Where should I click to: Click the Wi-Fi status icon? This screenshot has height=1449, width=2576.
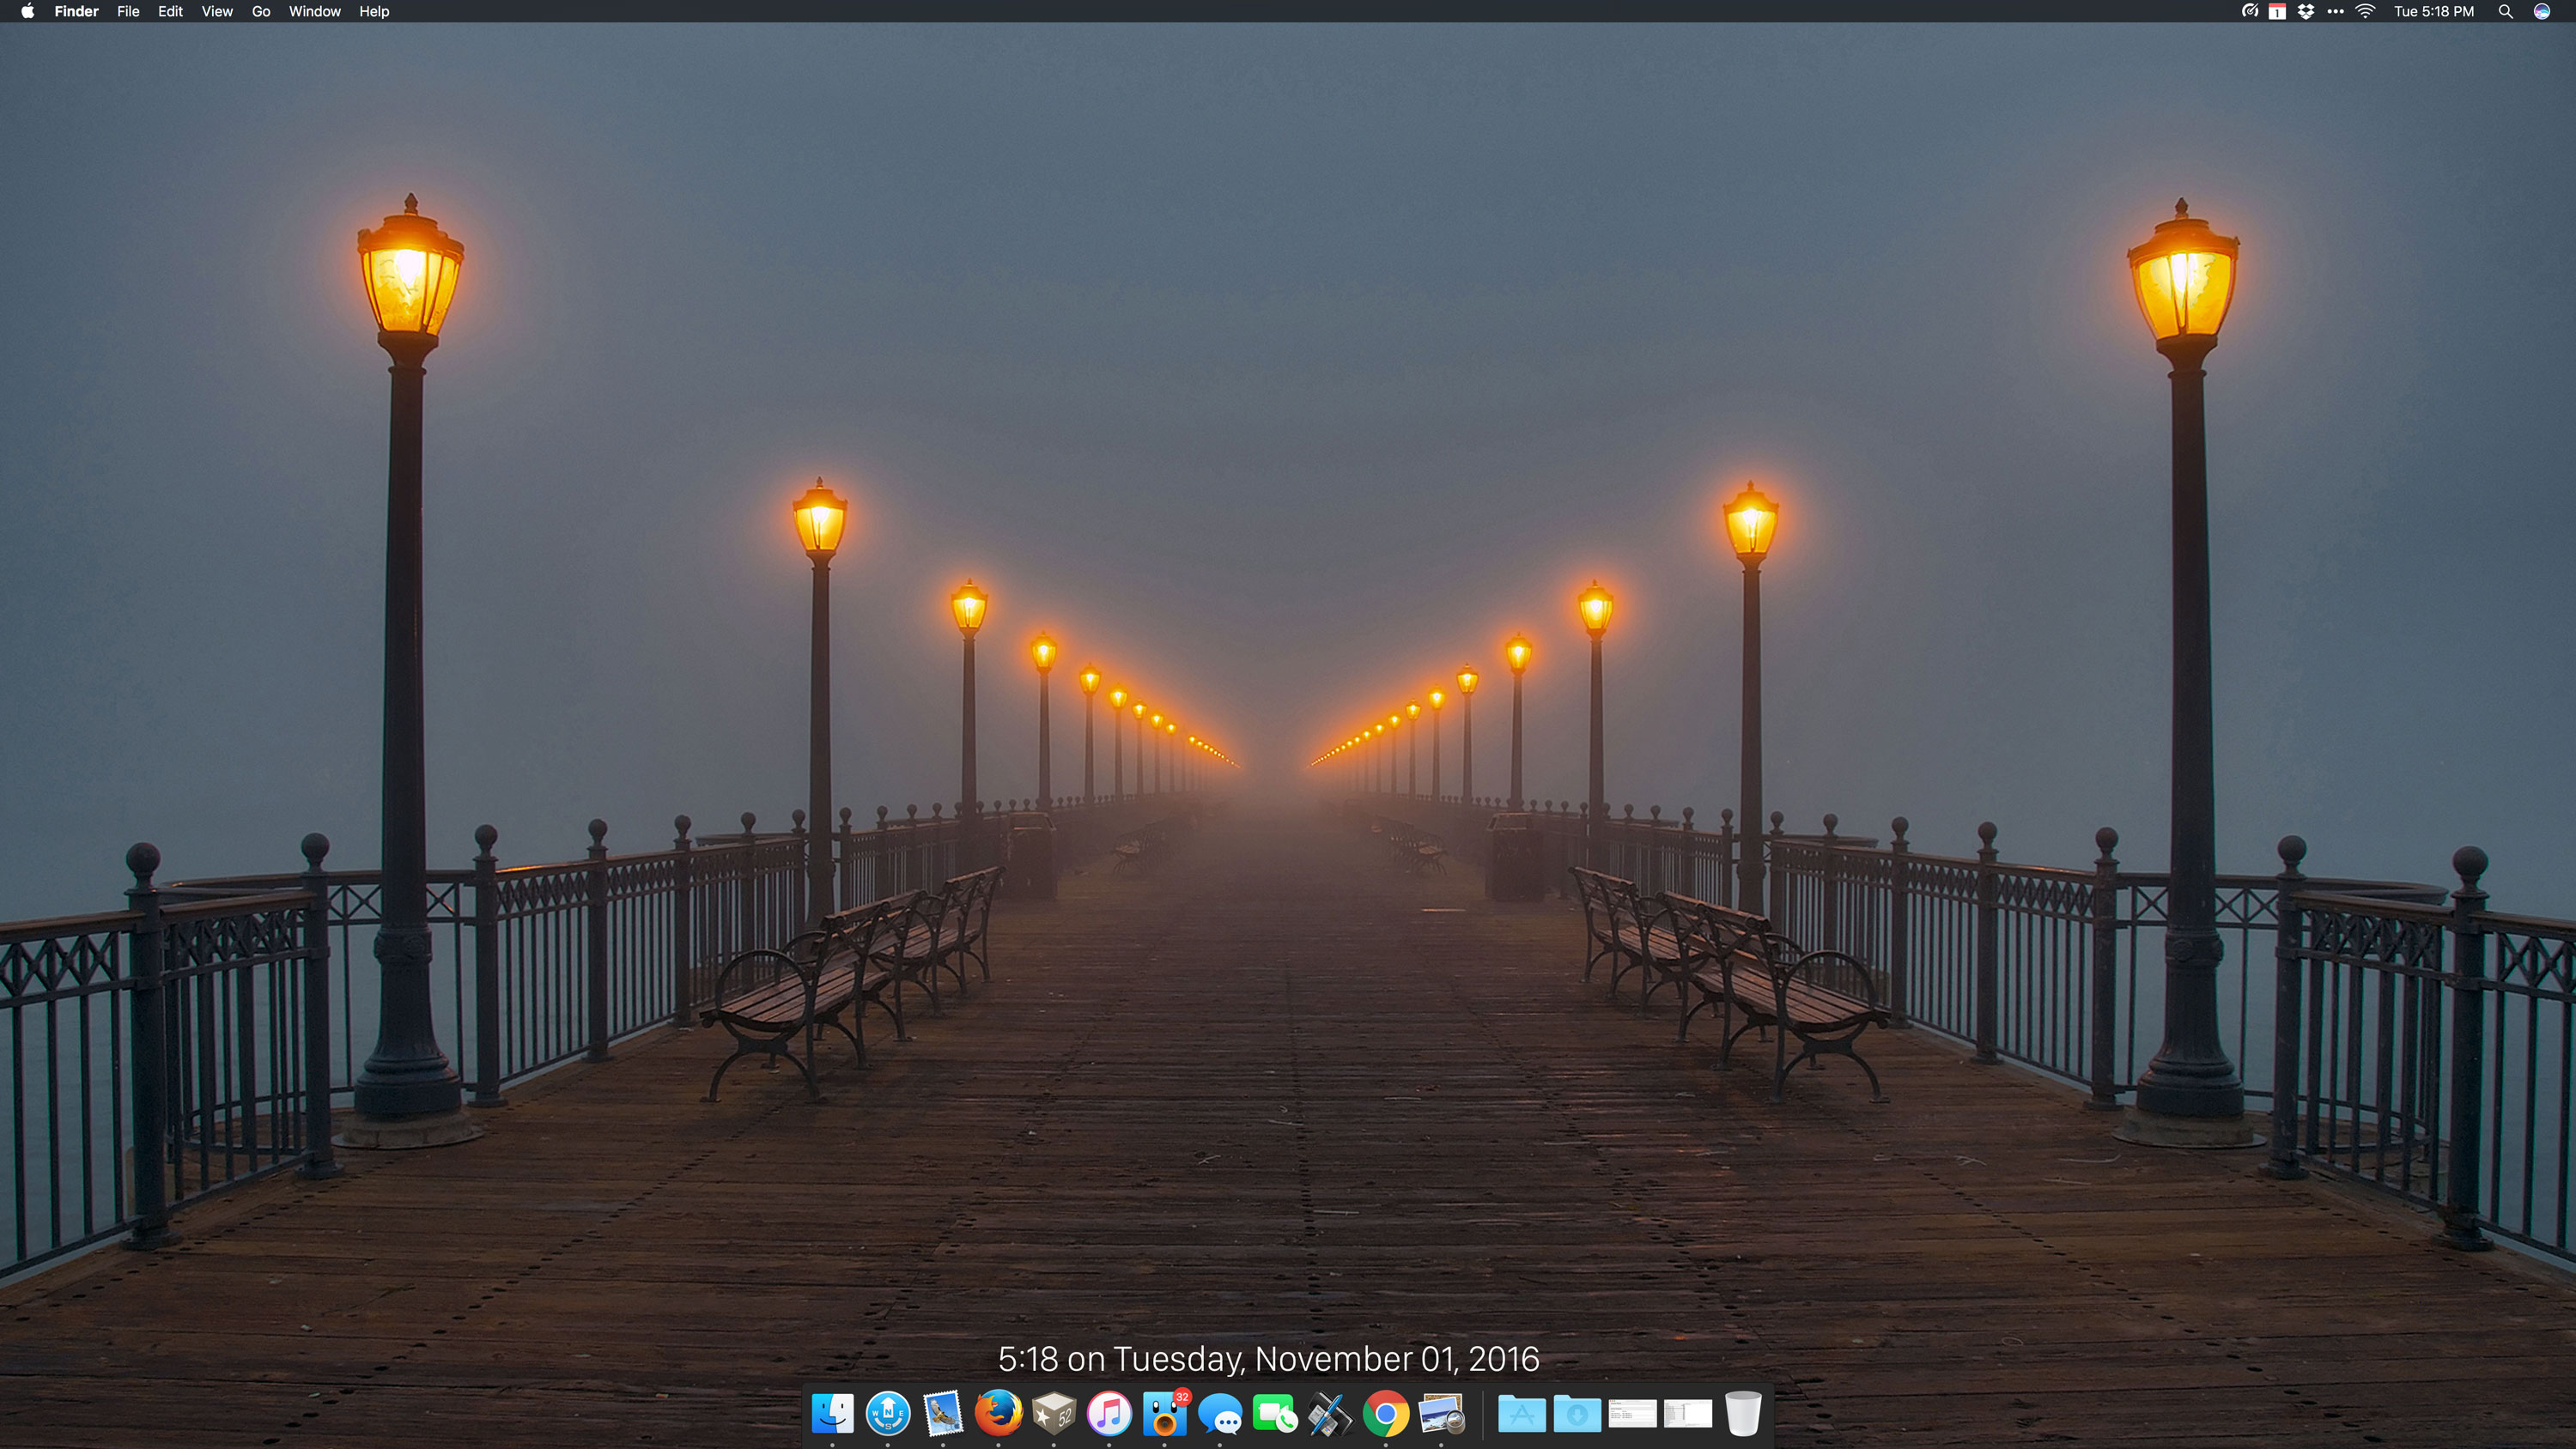point(2365,12)
